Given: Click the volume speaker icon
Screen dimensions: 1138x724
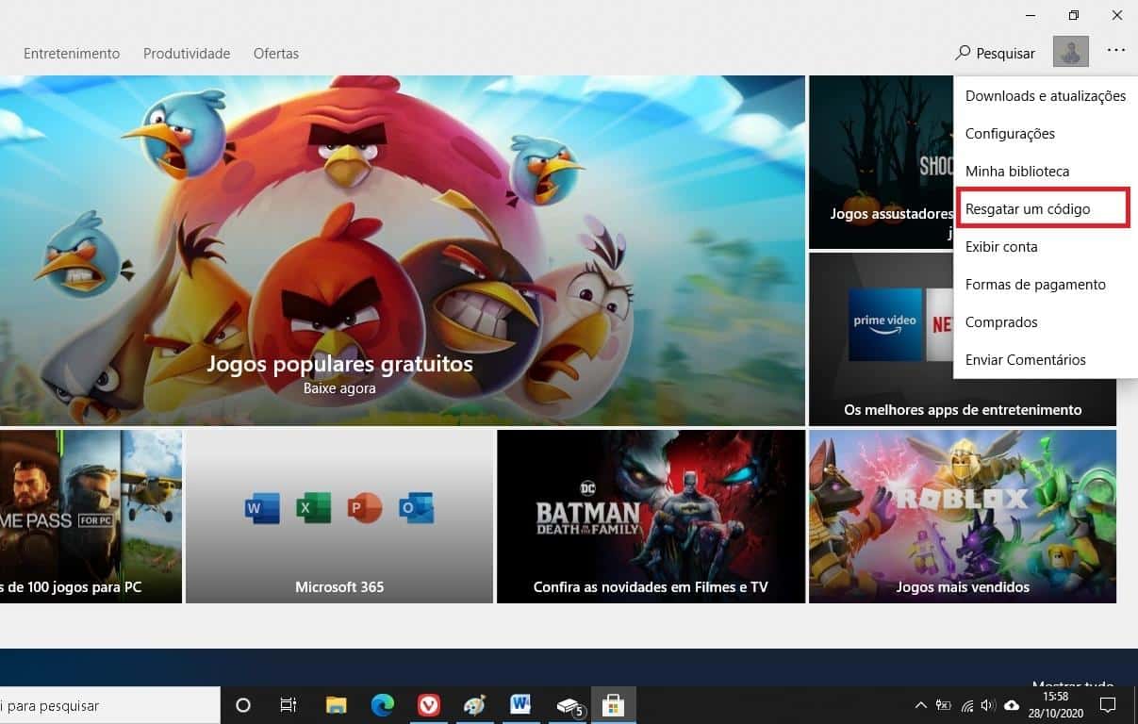Looking at the screenshot, I should pyautogui.click(x=988, y=705).
